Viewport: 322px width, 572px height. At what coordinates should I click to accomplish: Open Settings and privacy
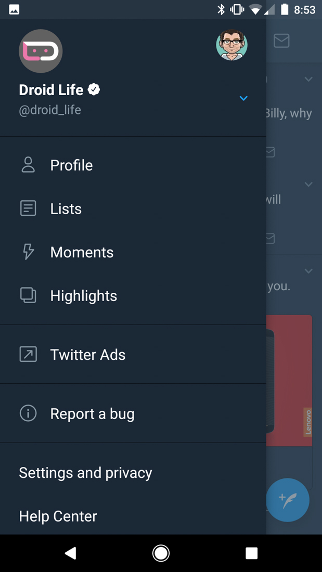85,473
